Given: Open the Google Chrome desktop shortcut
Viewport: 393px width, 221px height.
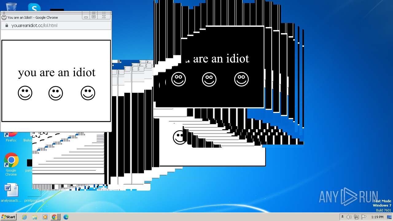Looking at the screenshot, I should tap(11, 164).
